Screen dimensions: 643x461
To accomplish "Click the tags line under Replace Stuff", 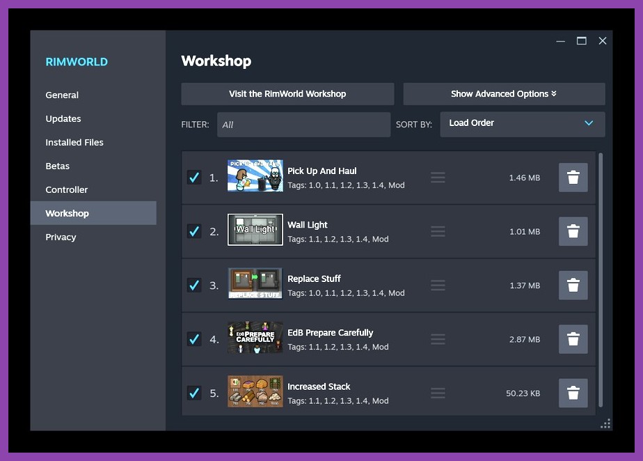I will [346, 293].
